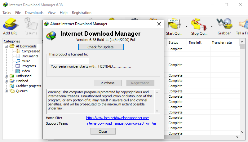Viewport: 248px width, 142px height.
Task: Open the Registration menu
Action: click(x=82, y=13)
